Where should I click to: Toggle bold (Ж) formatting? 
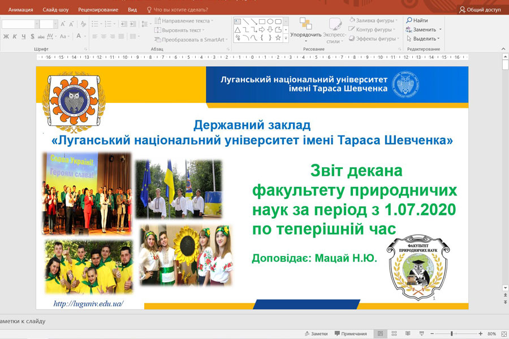6,36
